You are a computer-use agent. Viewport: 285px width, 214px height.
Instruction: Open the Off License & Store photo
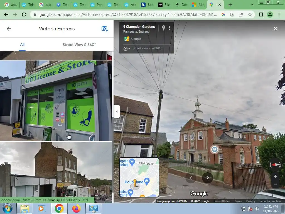click(x=56, y=101)
